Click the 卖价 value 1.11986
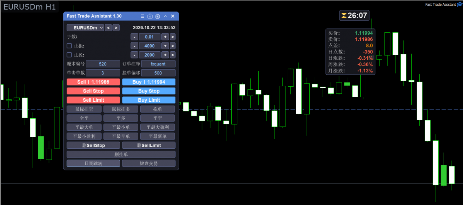Screen dimensions: 463x205 click(x=364, y=39)
